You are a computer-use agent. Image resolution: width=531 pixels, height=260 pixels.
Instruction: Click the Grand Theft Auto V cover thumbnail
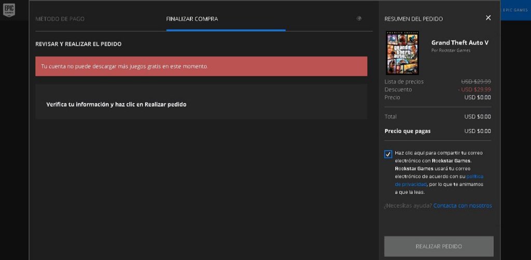pyautogui.click(x=402, y=53)
